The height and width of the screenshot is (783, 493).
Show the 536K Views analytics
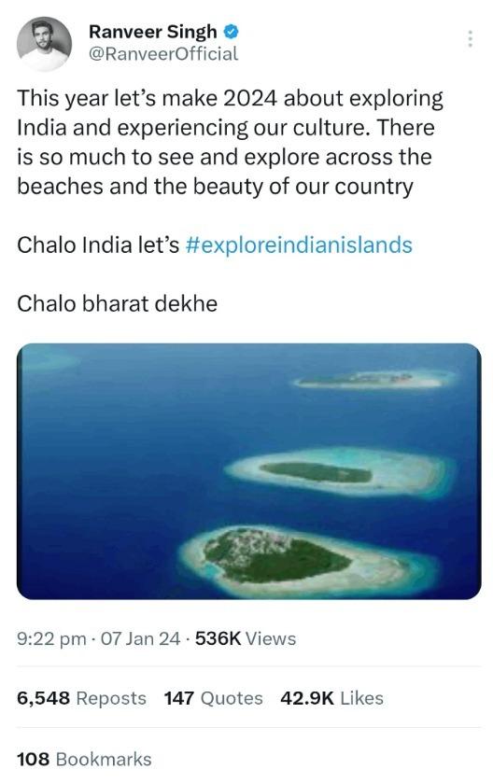(x=246, y=638)
